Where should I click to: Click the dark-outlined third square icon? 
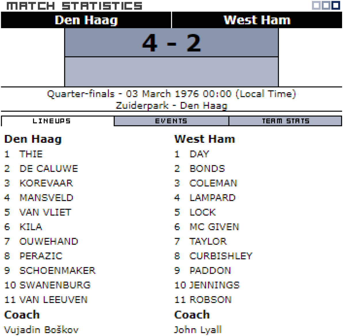click(x=336, y=5)
